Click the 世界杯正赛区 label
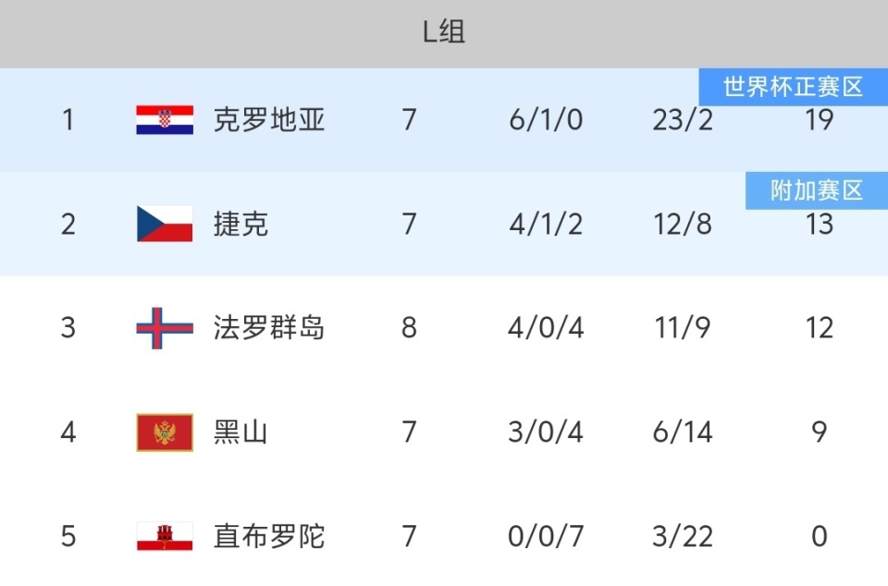This screenshot has width=888, height=586. coord(793,87)
